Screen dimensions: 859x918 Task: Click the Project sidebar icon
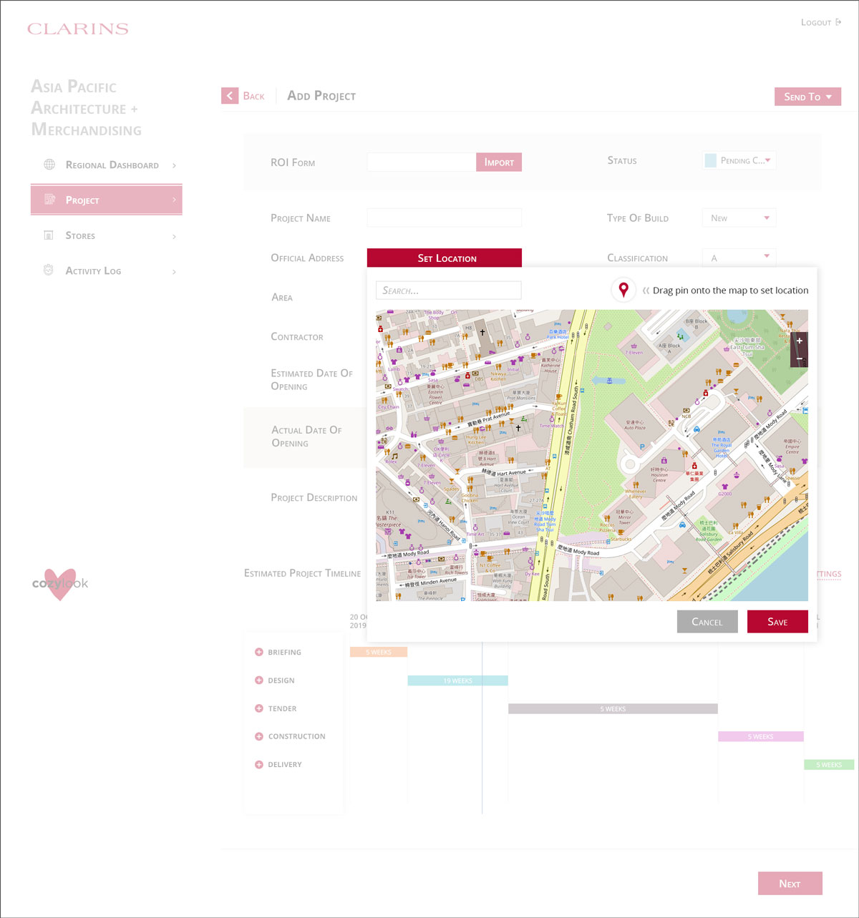(49, 200)
